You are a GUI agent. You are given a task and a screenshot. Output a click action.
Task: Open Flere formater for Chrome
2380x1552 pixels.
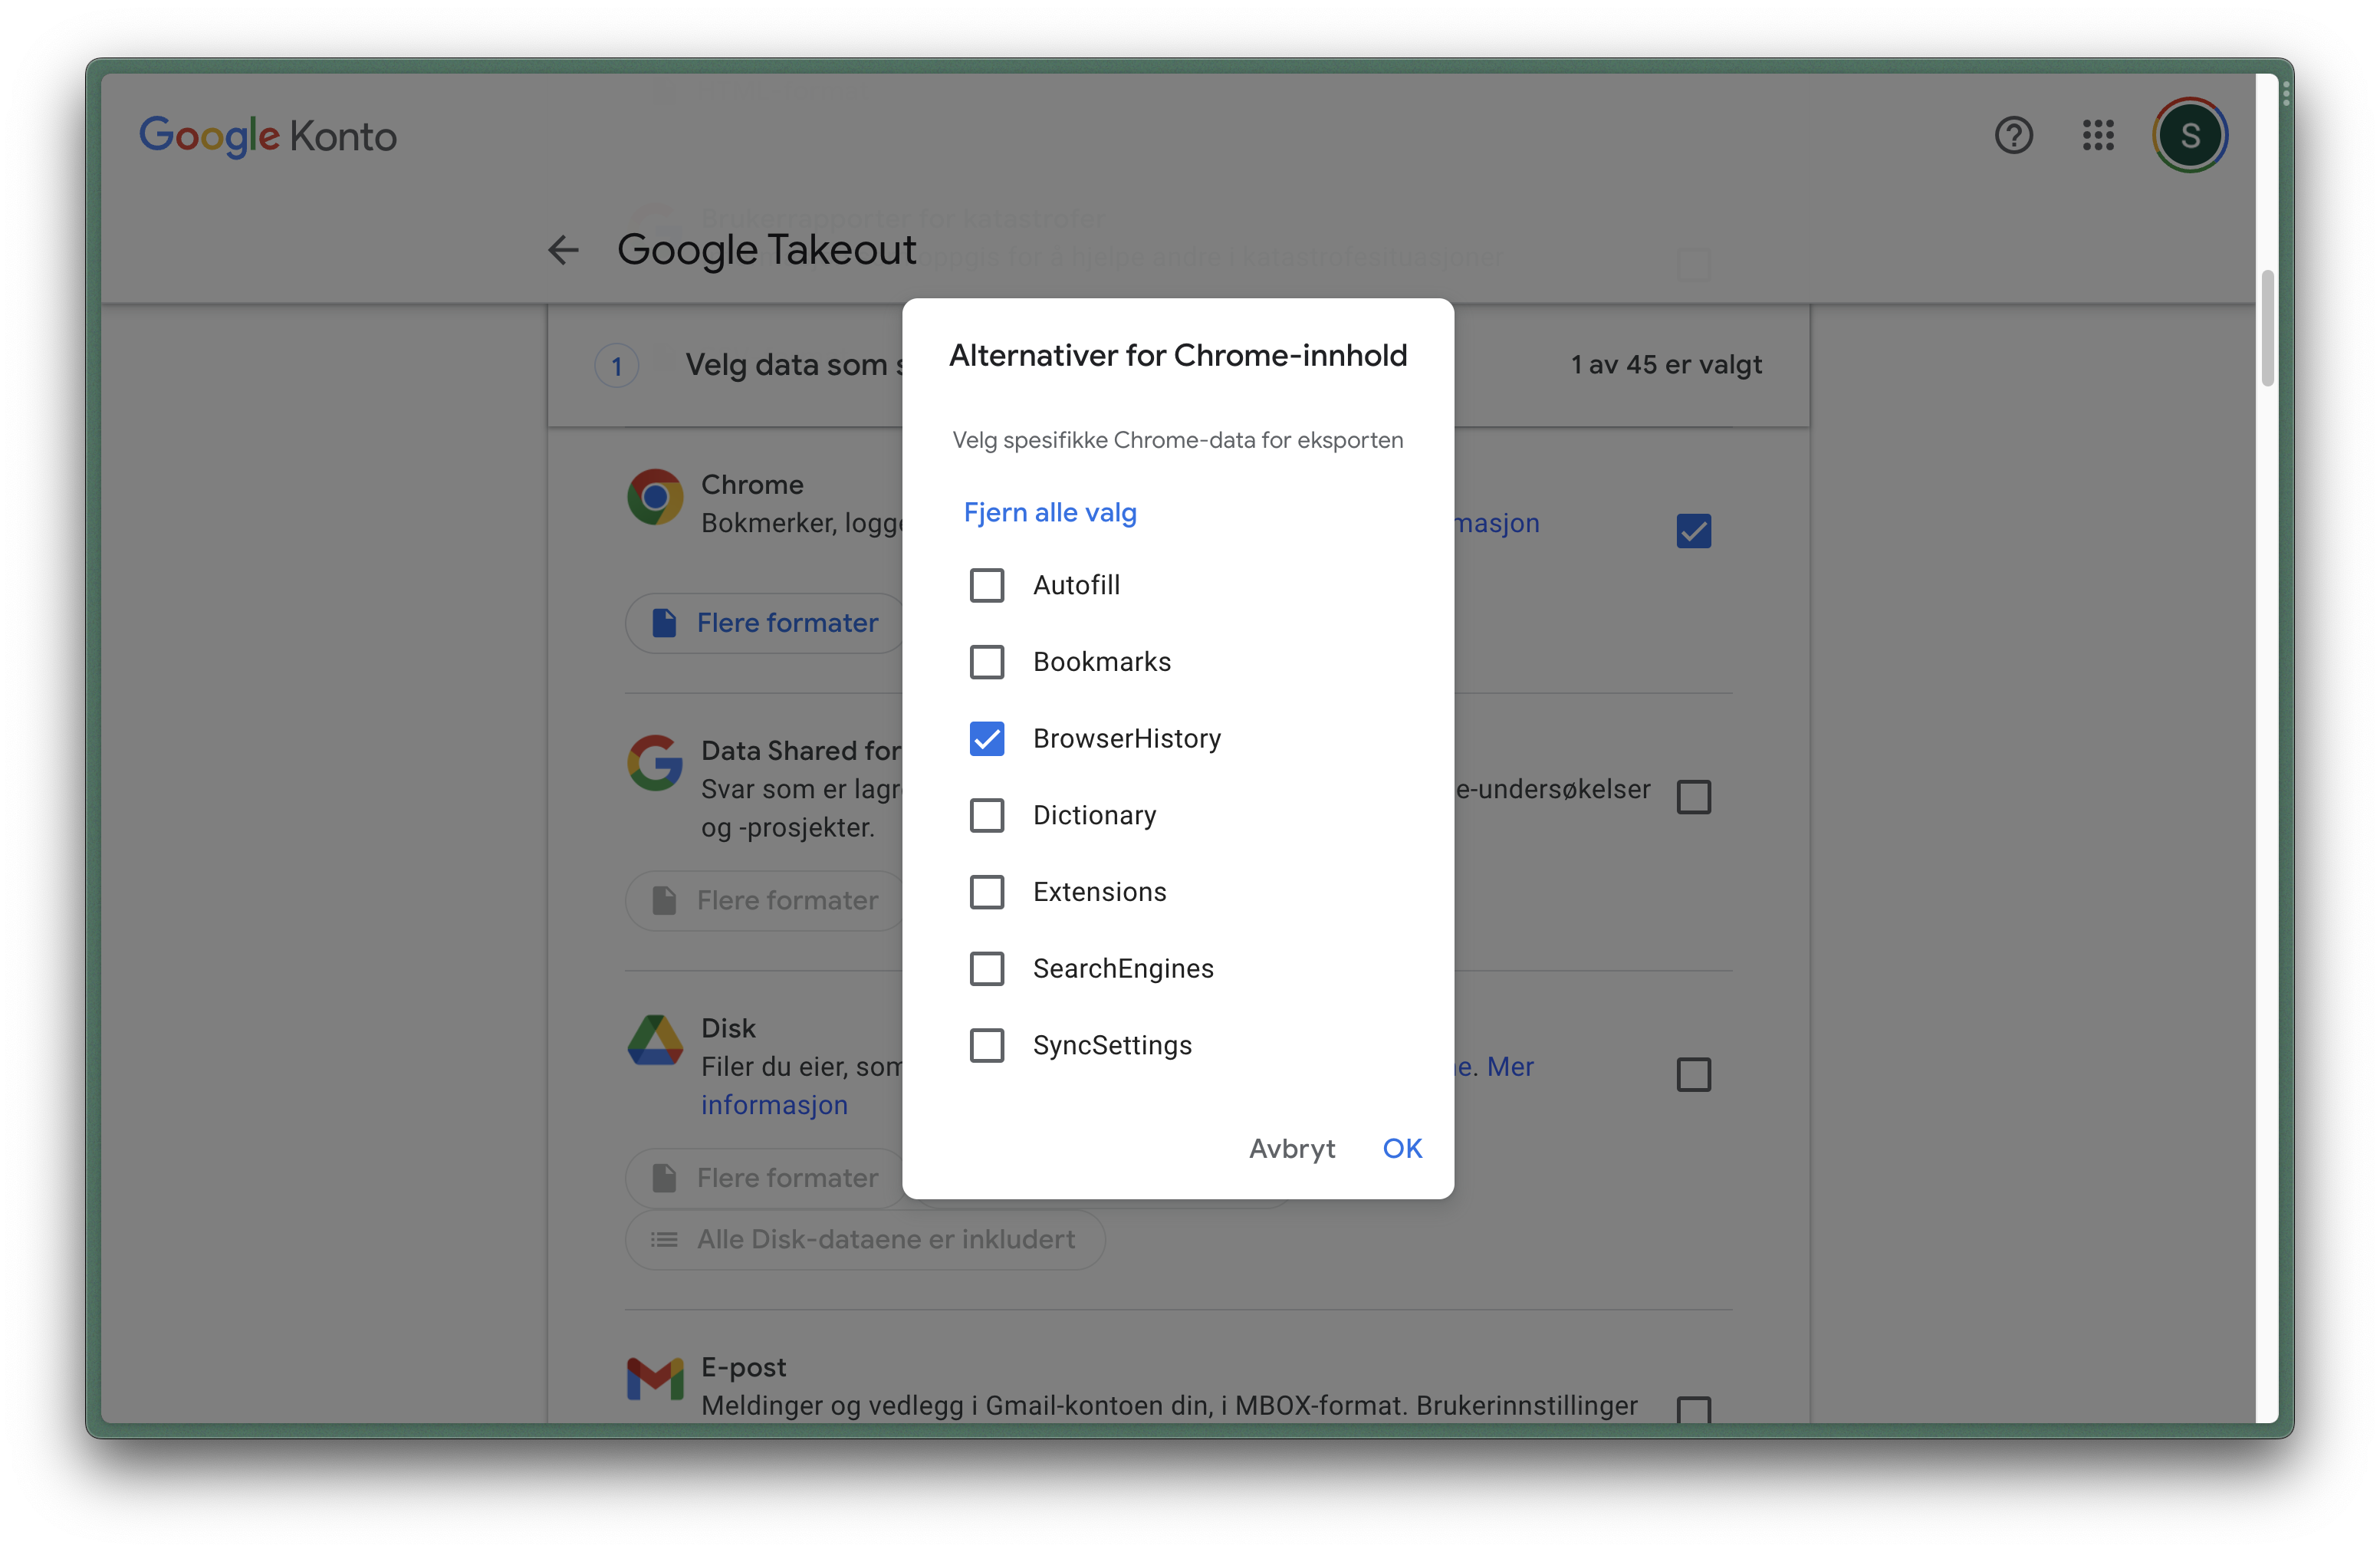[x=765, y=623]
